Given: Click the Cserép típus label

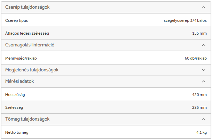Looking at the screenshot, I should (16, 20).
